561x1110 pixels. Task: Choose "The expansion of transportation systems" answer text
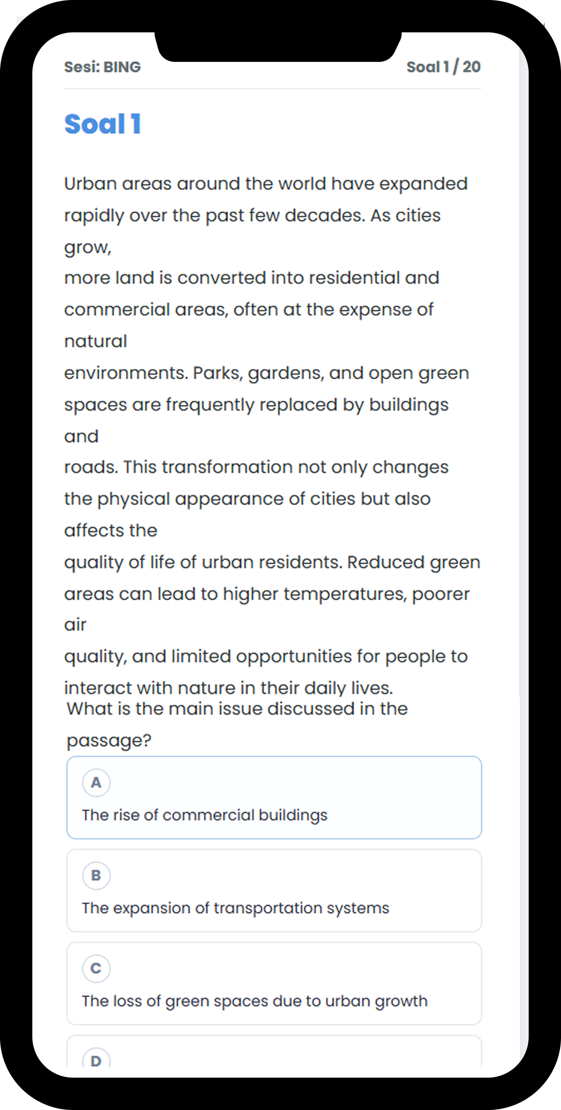(x=235, y=908)
